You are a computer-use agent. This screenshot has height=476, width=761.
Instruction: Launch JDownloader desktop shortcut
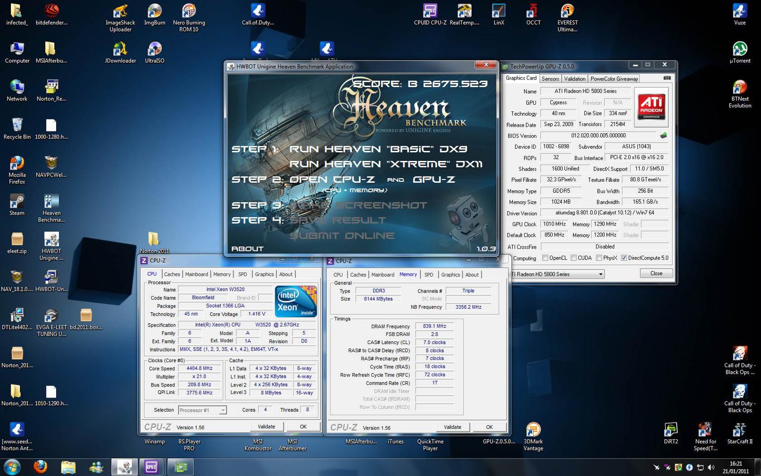click(x=120, y=53)
